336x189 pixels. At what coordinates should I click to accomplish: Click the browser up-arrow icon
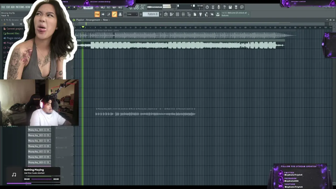[4, 20]
